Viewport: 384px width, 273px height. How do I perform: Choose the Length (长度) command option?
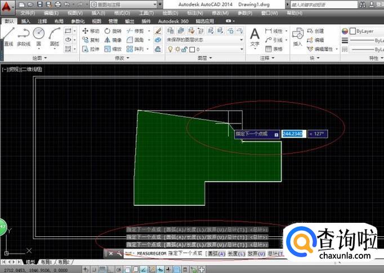236,254
